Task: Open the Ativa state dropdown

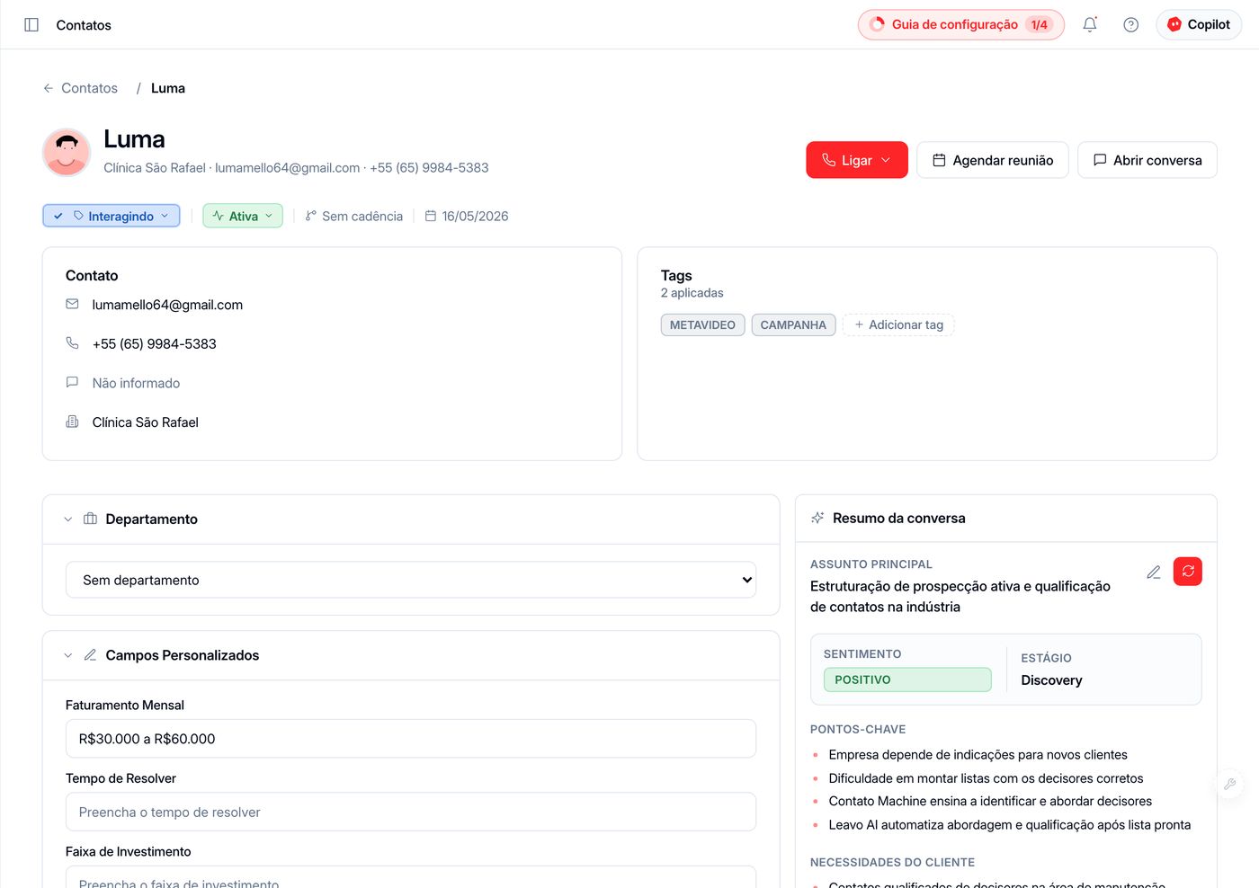Action: click(243, 216)
